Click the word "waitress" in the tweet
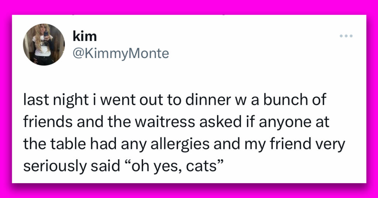This screenshot has width=378, height=198. 165,122
